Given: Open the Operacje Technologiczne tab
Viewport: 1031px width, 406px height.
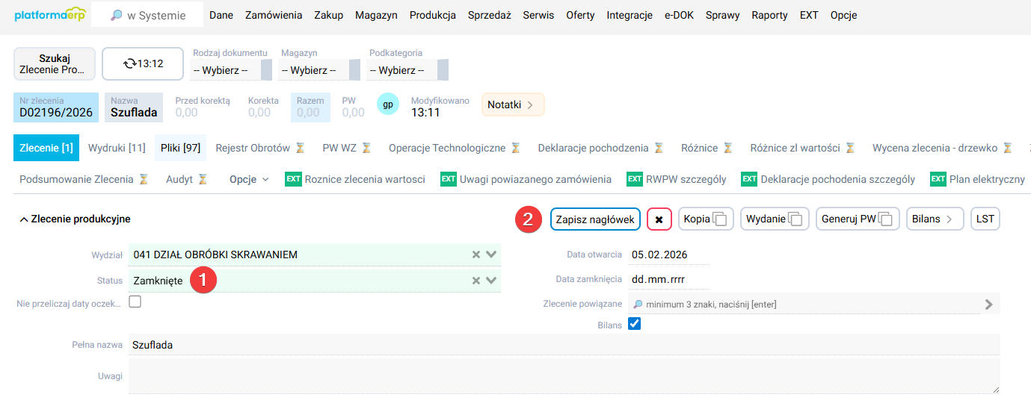Looking at the screenshot, I should click(455, 148).
